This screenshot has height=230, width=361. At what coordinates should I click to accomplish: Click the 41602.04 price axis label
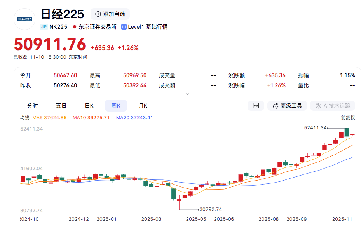[31, 169]
